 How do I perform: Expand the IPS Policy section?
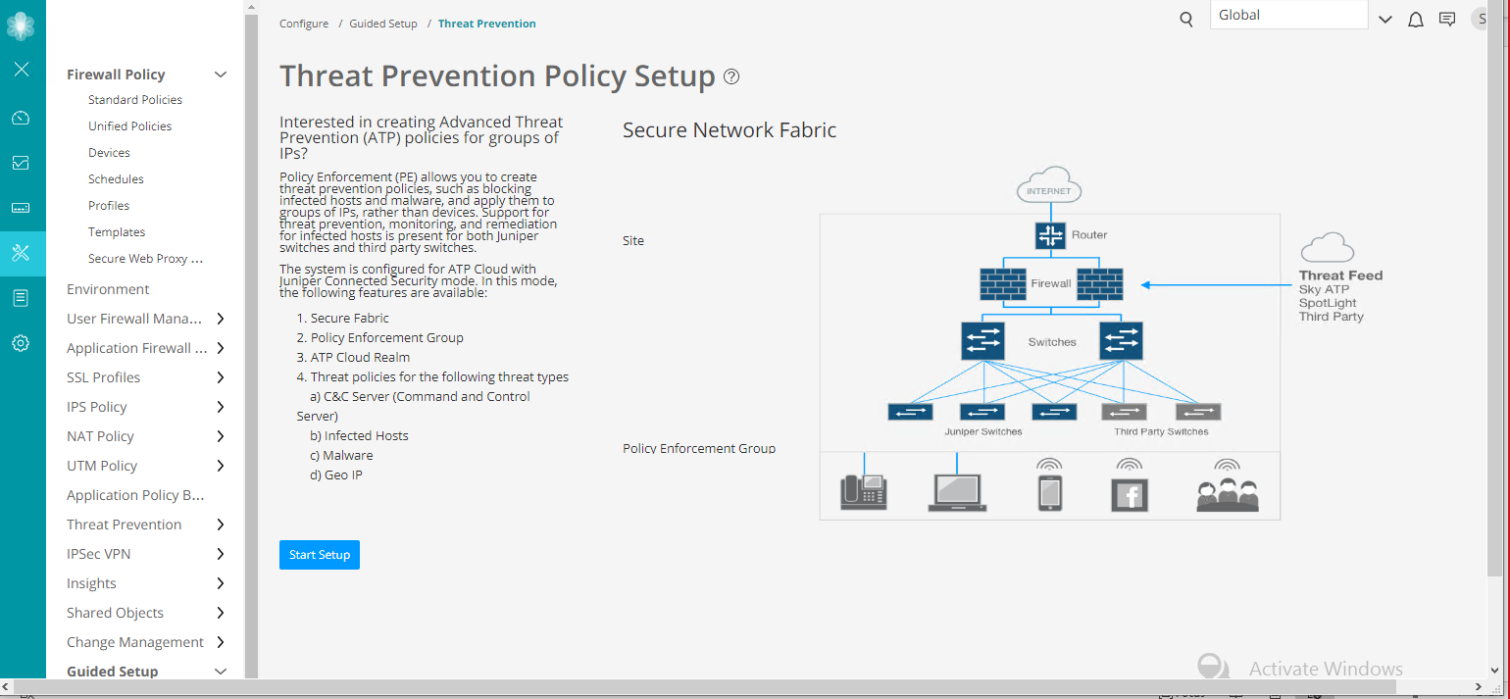[x=220, y=406]
